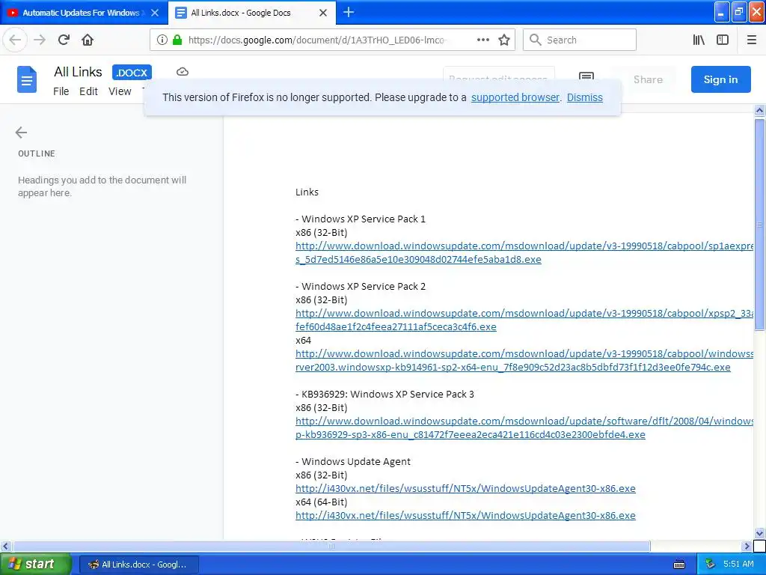
Task: Show site information icon in address bar
Action: [x=162, y=40]
